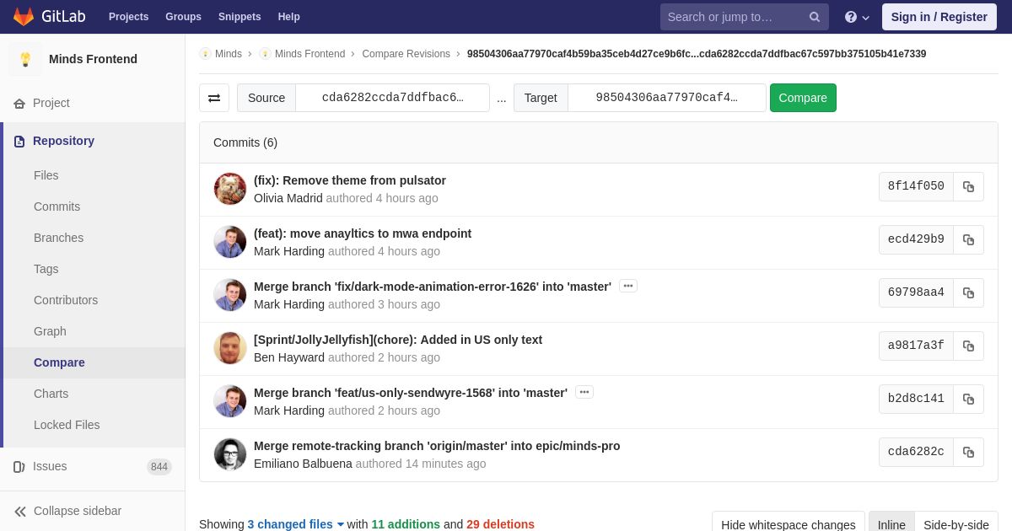Click Sign in / Register button
Viewport: 1012px width, 531px height.
(x=939, y=17)
